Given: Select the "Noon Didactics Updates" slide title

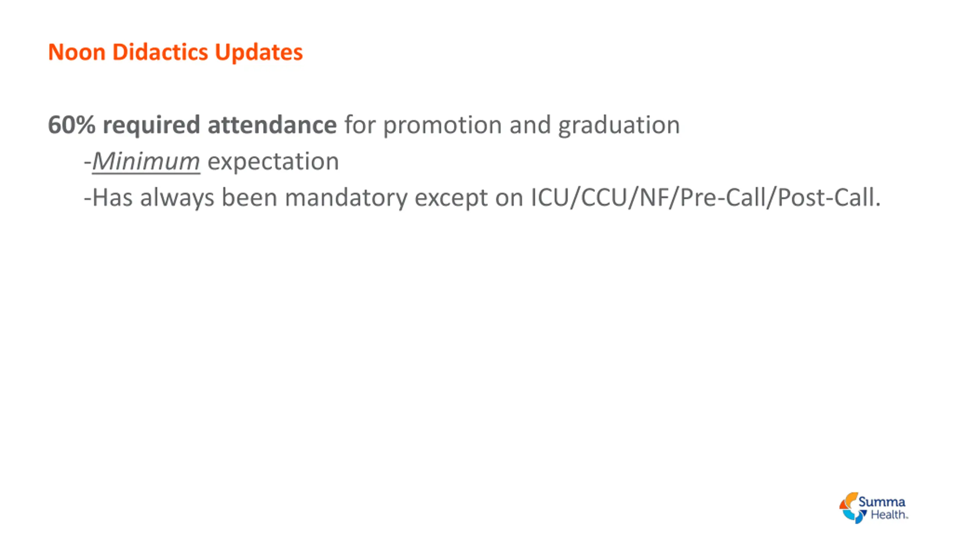Looking at the screenshot, I should point(175,52).
